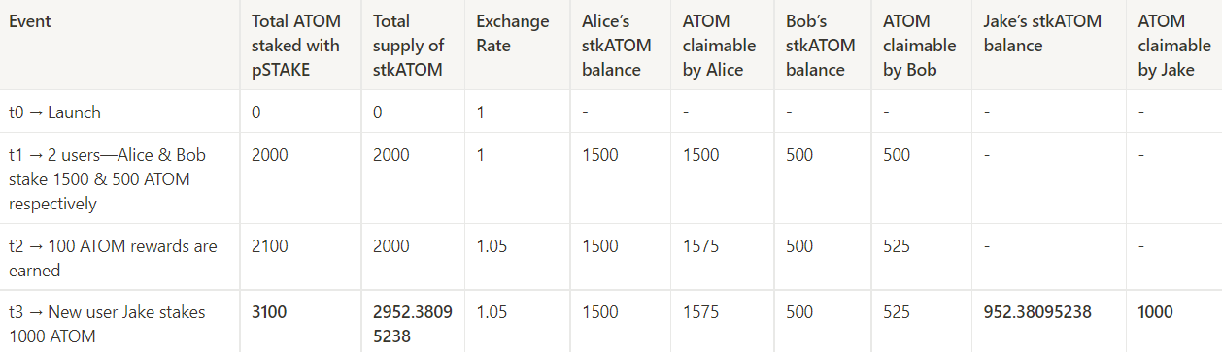
Task: Click the Total ATOM staked with pSTAKE header
Action: (295, 46)
